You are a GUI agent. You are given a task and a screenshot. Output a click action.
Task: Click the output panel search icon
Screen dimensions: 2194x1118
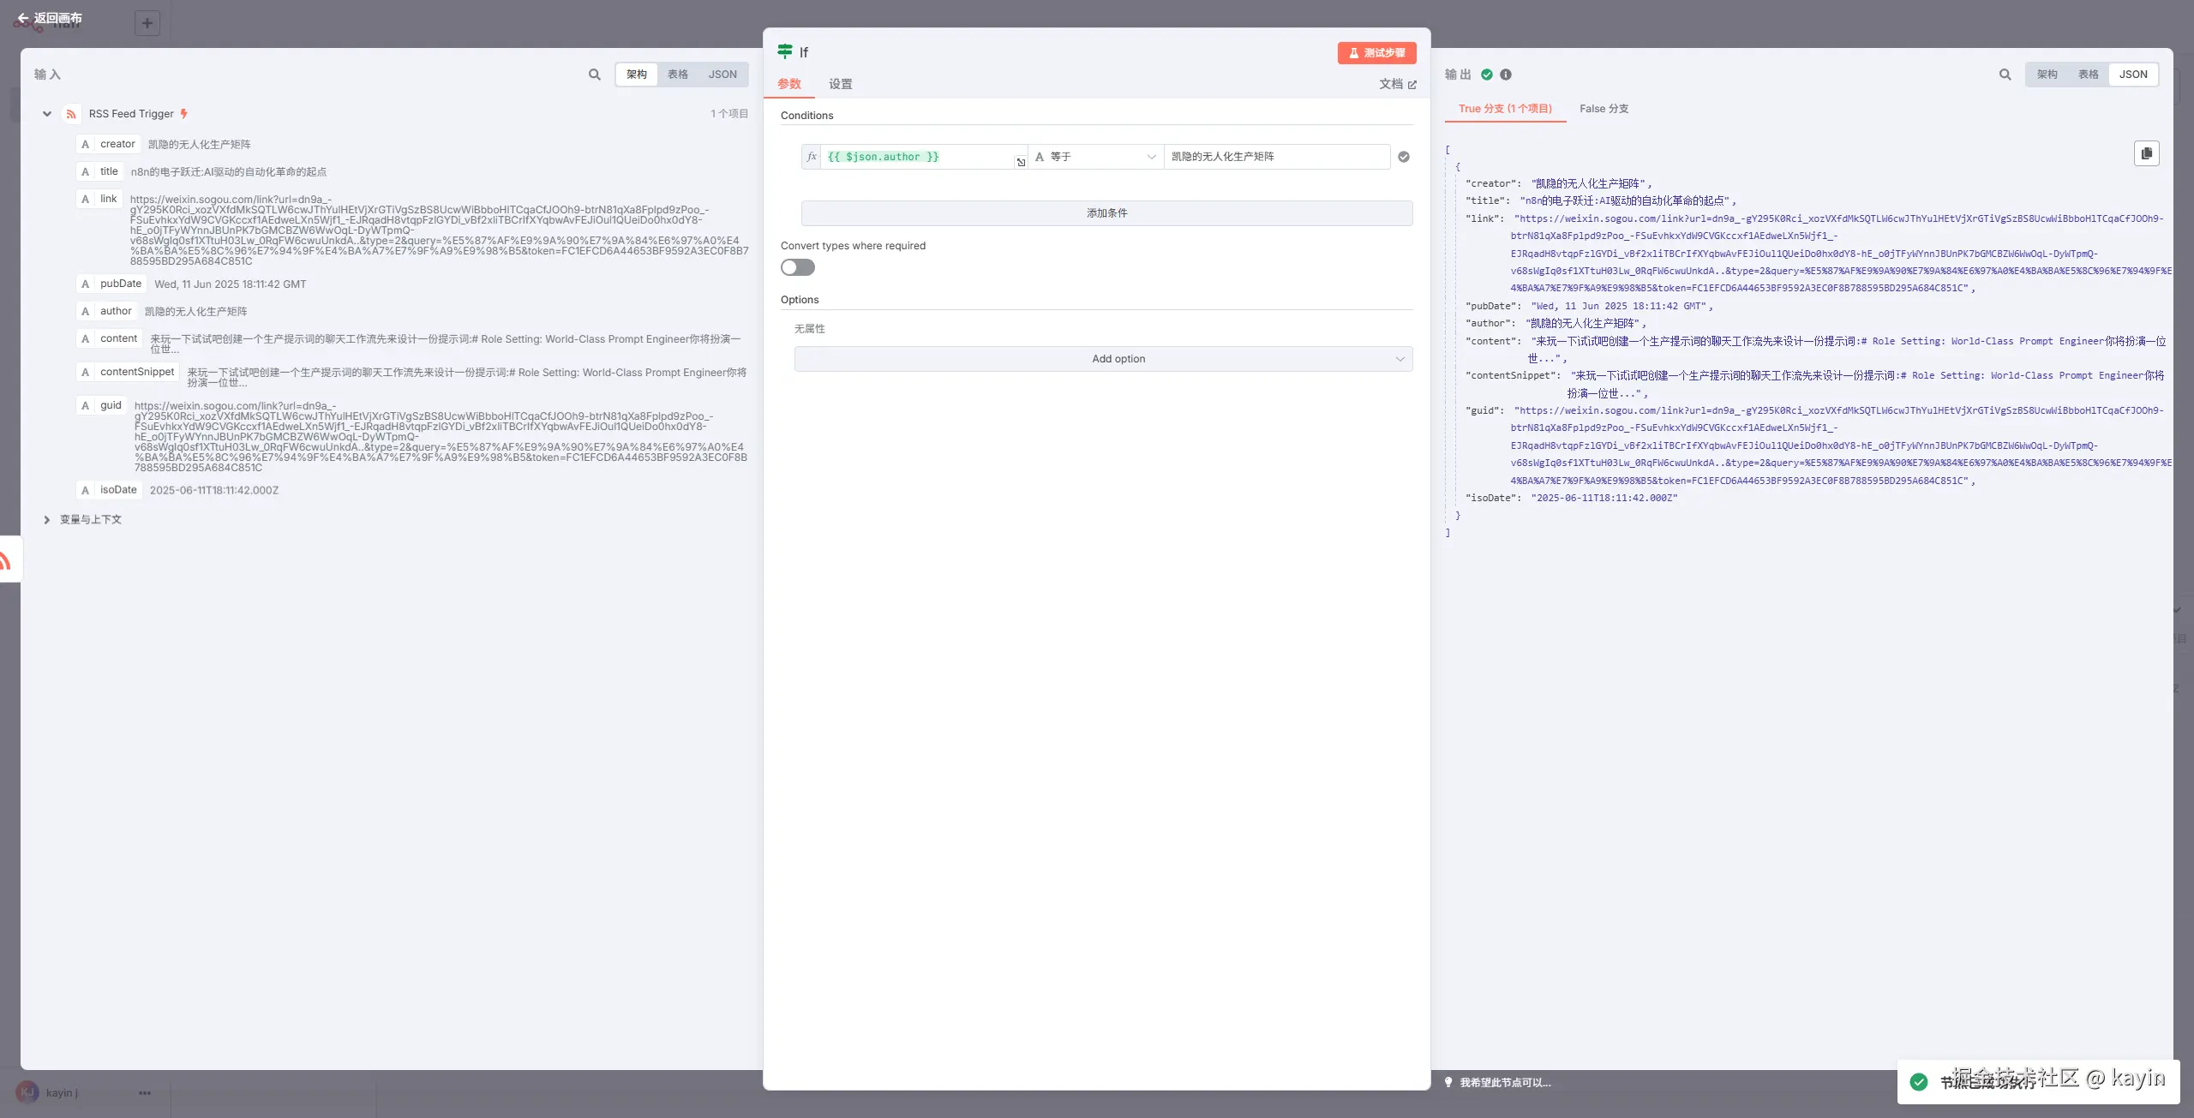(2005, 75)
